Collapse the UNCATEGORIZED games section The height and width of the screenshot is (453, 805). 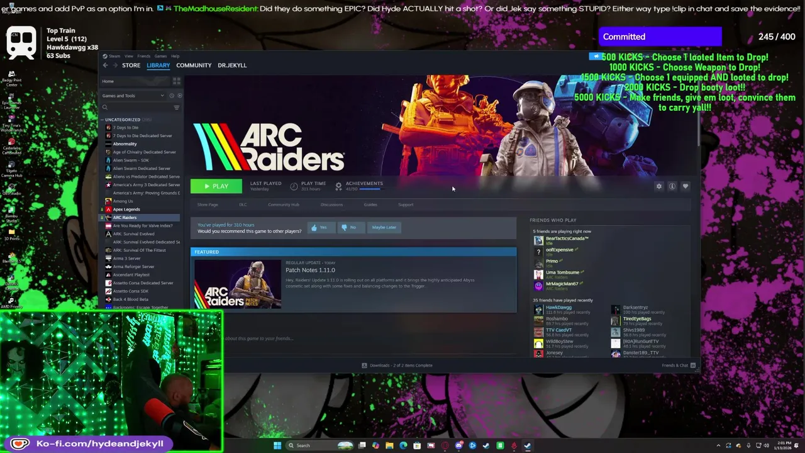[103, 120]
